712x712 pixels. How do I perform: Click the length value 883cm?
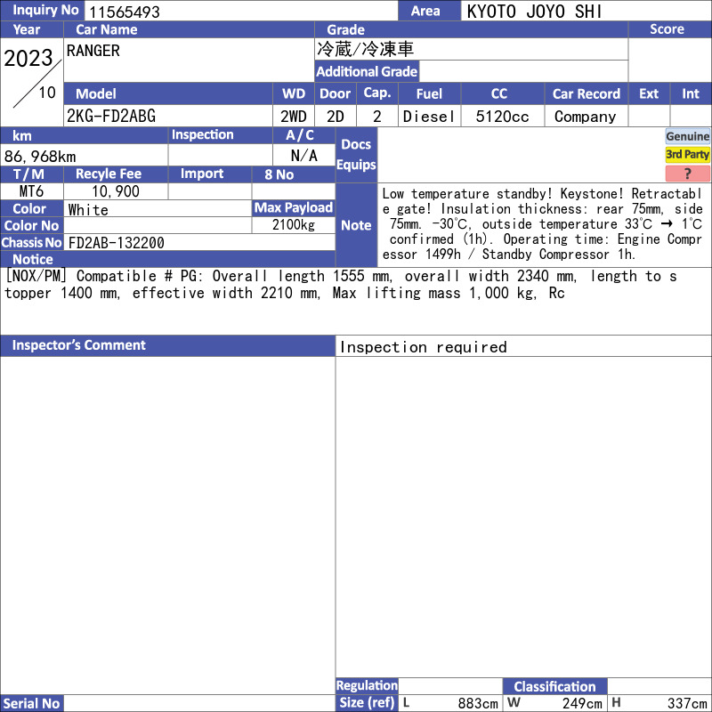click(x=478, y=703)
